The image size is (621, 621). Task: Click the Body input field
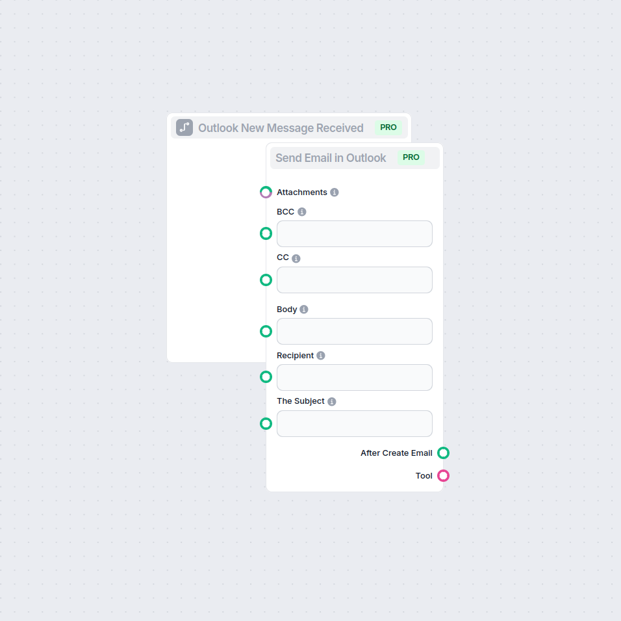pos(354,331)
